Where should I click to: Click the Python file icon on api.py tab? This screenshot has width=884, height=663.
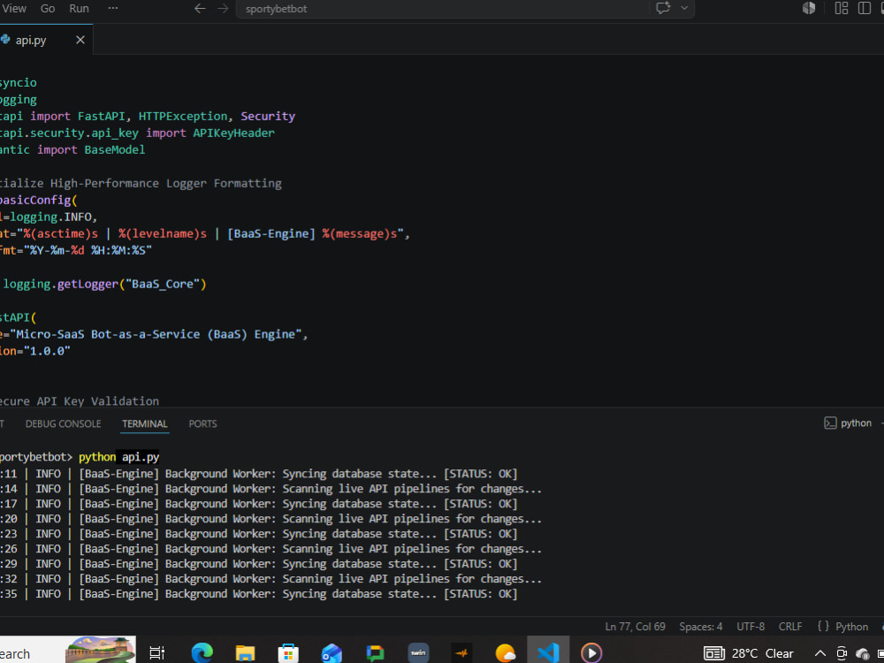coord(5,40)
